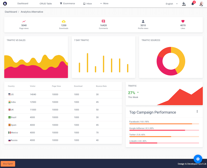This screenshot has width=207, height=168.
Task: Click the Comments speech bubble icon
Action: coord(103,21)
